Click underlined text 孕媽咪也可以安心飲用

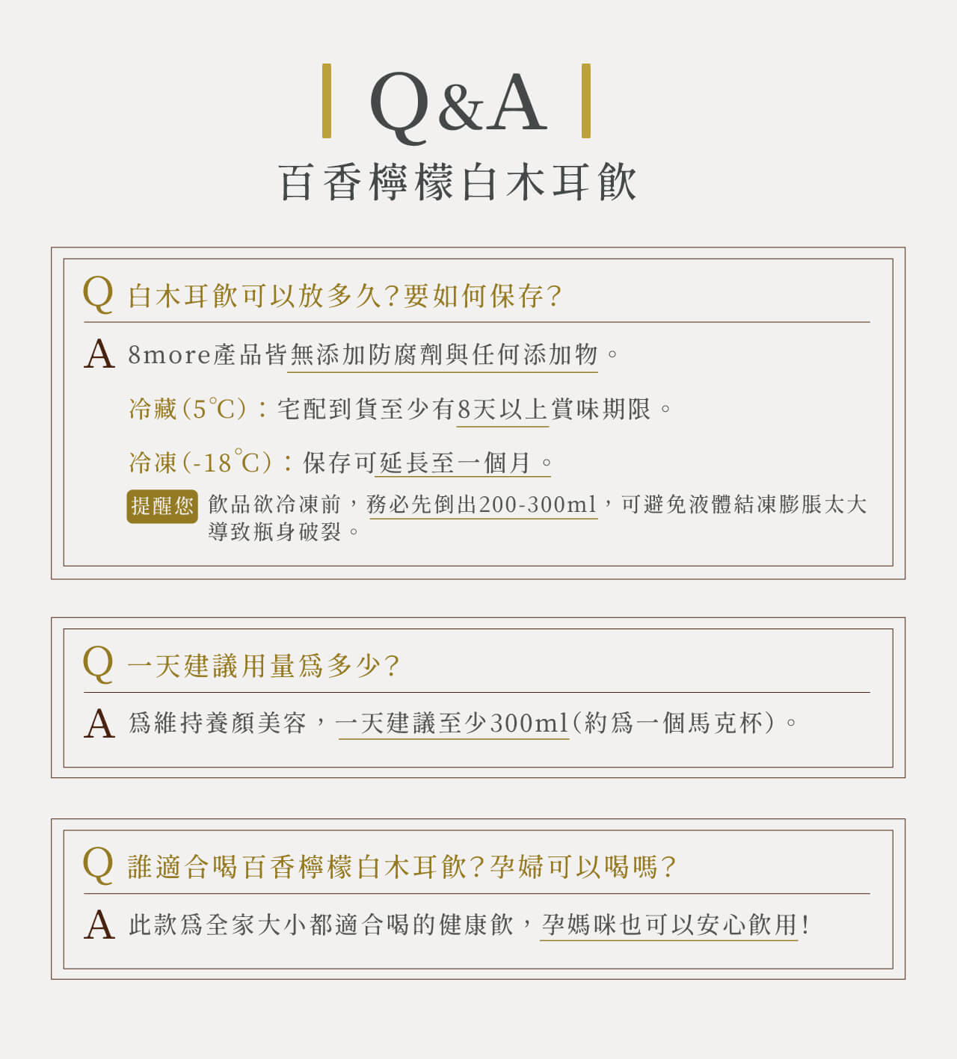(x=669, y=924)
